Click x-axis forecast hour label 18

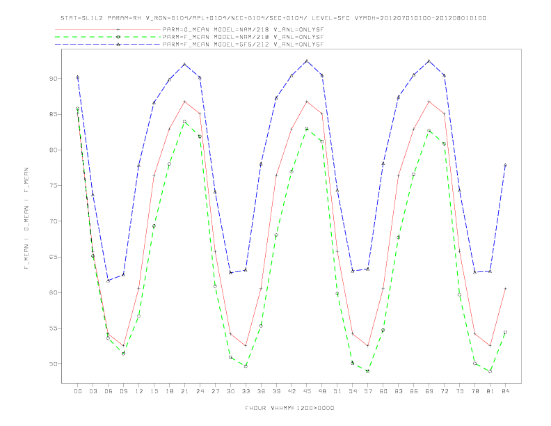pyautogui.click(x=169, y=391)
